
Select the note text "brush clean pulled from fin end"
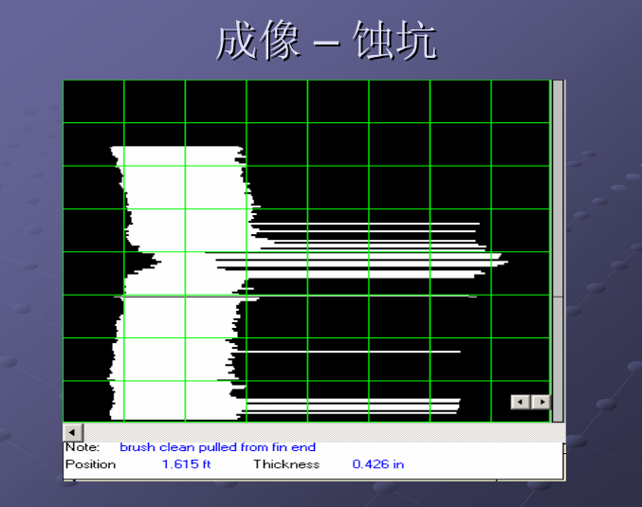217,447
